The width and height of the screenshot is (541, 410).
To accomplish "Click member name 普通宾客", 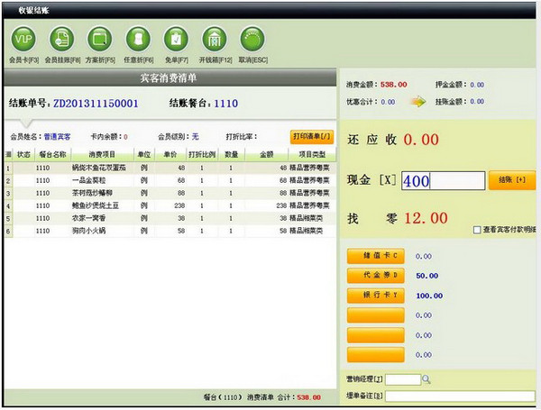I will (58, 137).
